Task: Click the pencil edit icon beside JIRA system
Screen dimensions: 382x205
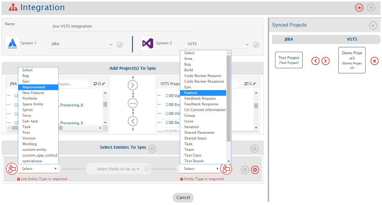Action: click(120, 45)
